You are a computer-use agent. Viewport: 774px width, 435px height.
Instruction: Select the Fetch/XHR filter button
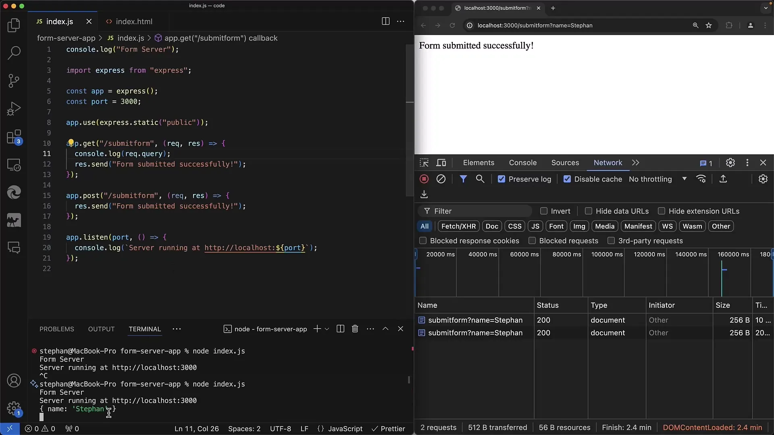click(x=458, y=226)
